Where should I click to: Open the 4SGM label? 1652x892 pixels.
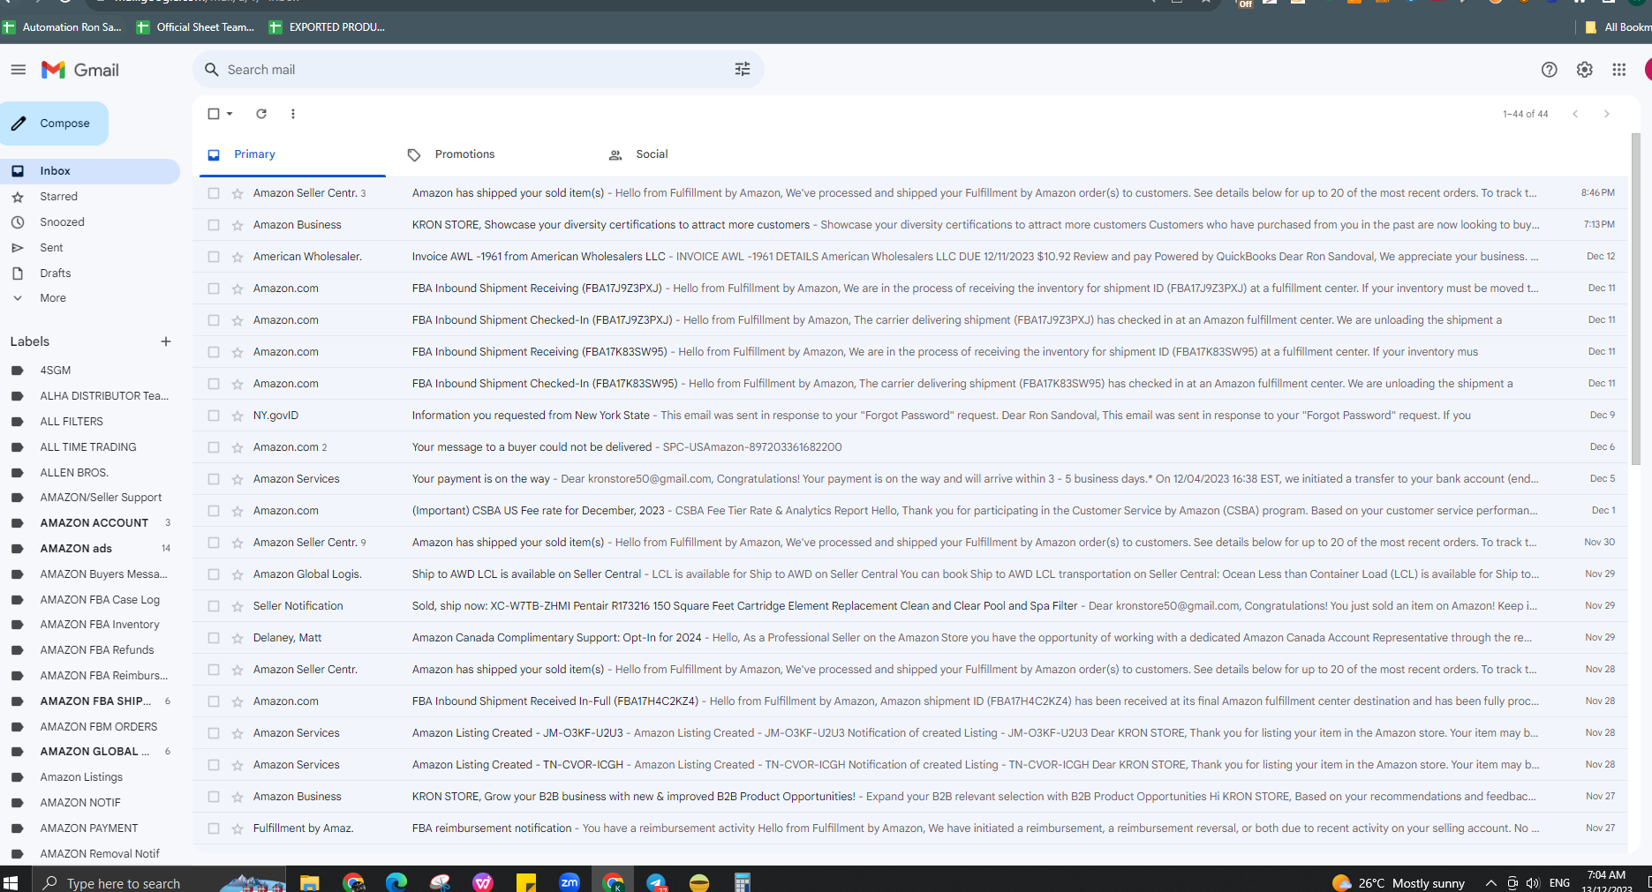(x=55, y=371)
